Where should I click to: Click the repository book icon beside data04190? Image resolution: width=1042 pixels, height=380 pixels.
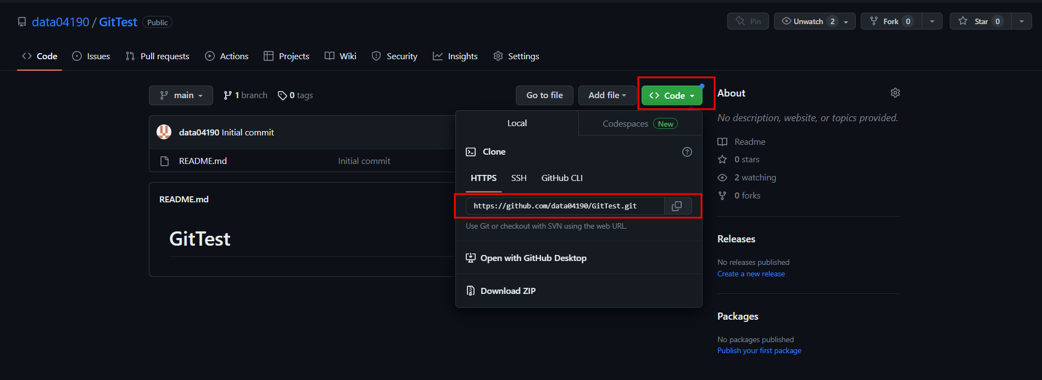pos(22,22)
